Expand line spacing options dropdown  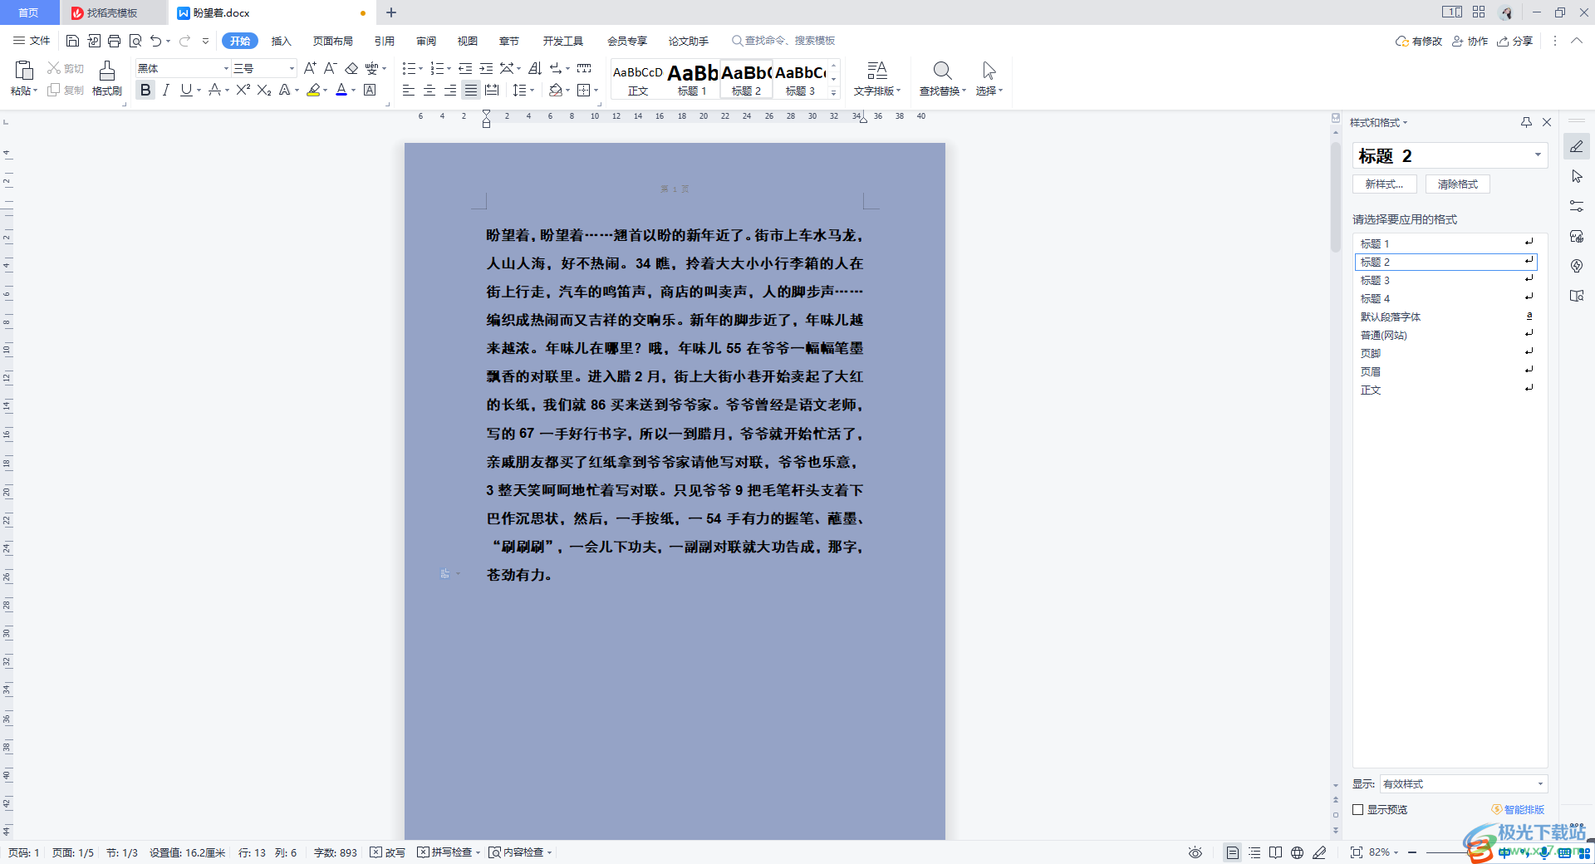[532, 90]
